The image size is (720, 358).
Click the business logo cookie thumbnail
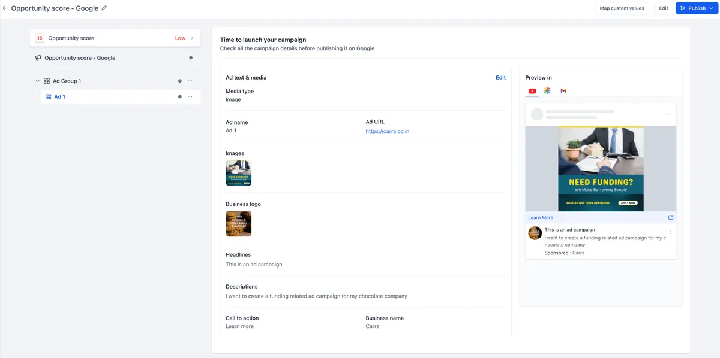coord(239,224)
